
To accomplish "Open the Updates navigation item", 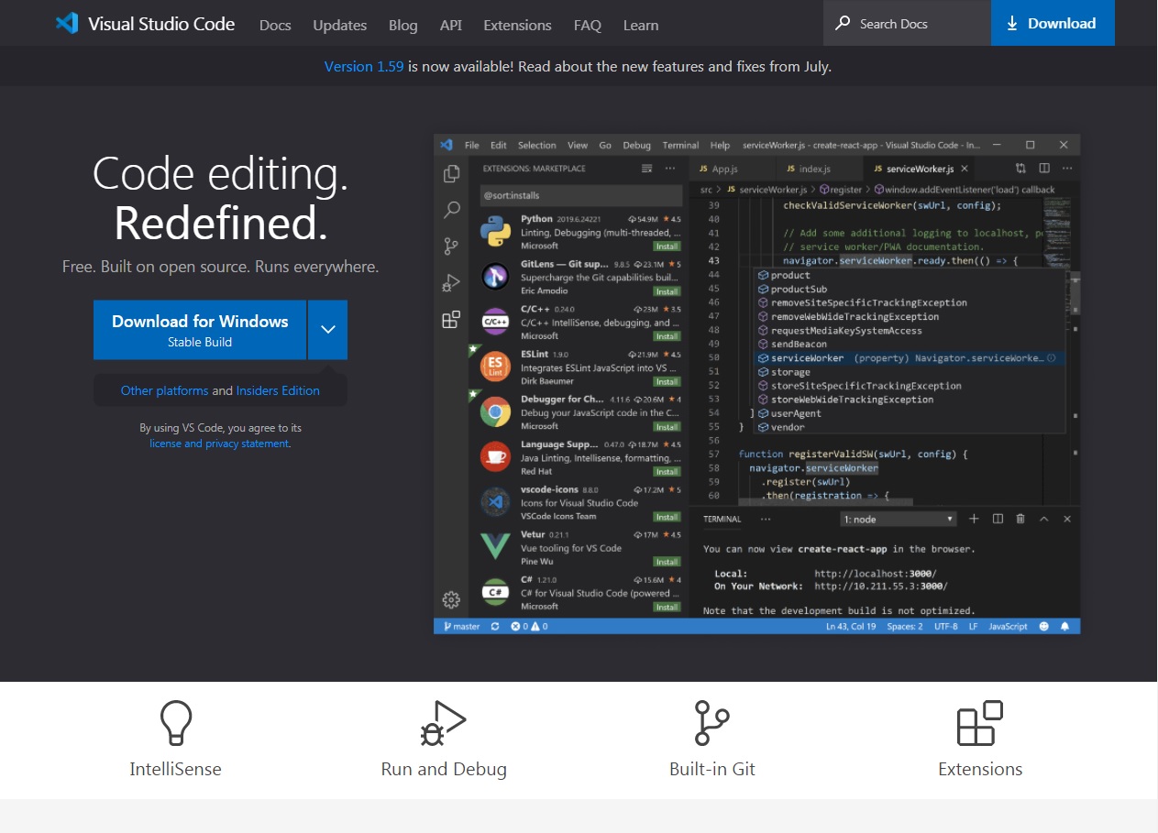I will 339,25.
